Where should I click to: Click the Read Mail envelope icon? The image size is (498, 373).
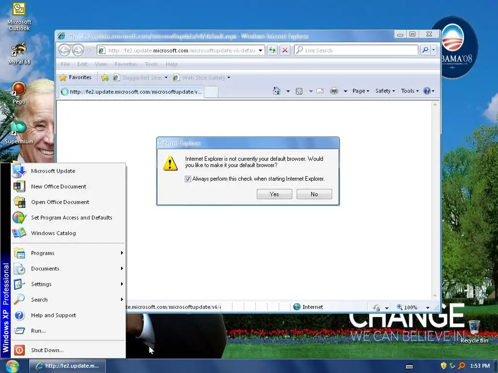point(320,91)
